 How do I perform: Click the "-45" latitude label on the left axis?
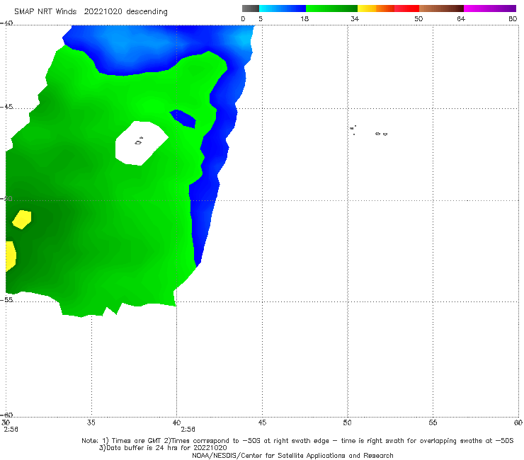6,107
